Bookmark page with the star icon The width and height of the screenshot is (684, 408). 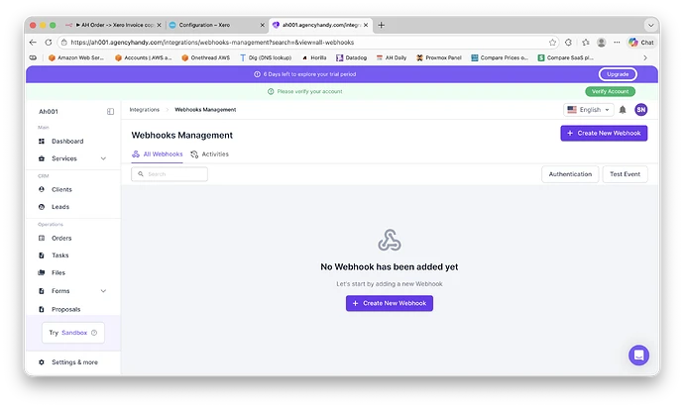click(x=552, y=43)
